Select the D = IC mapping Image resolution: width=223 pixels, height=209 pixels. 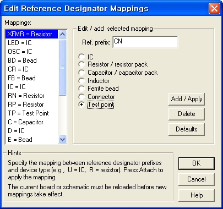(31, 131)
